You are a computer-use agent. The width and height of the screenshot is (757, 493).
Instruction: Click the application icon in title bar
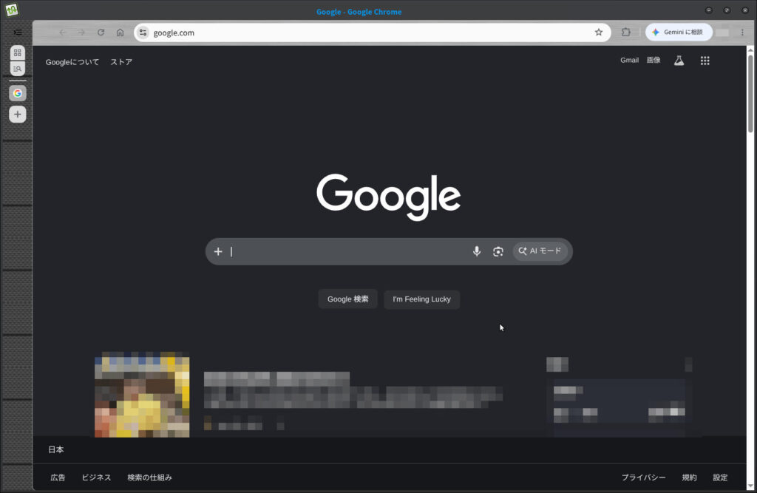click(12, 10)
